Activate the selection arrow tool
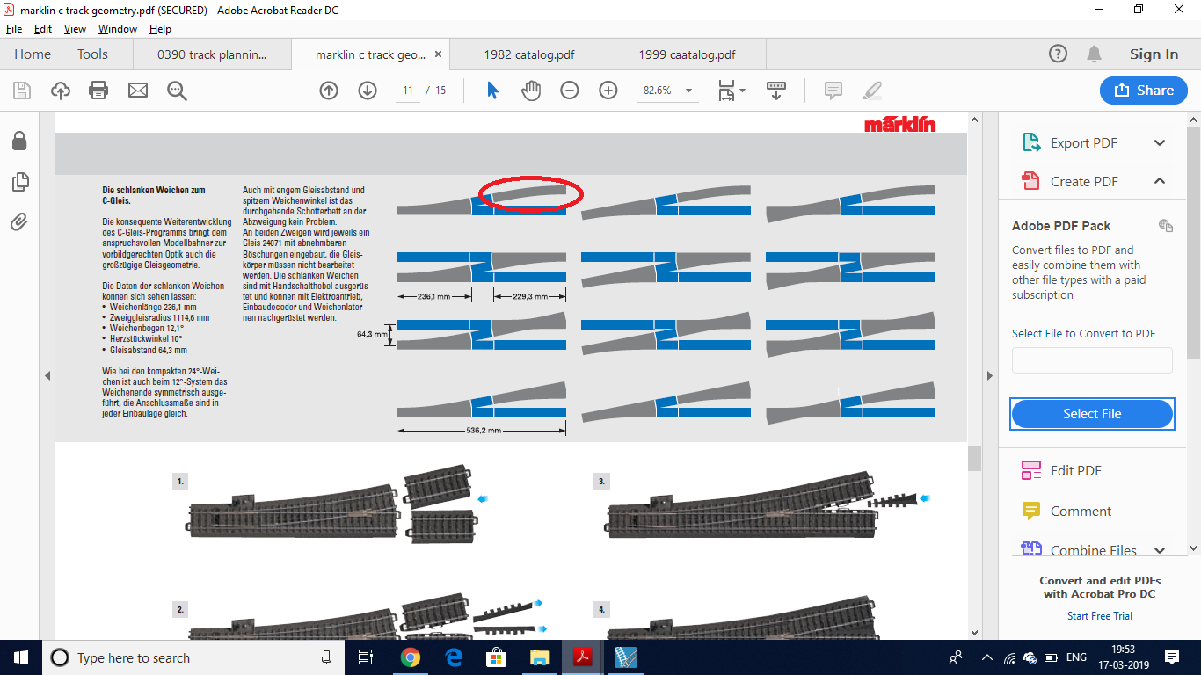The image size is (1201, 675). click(492, 91)
